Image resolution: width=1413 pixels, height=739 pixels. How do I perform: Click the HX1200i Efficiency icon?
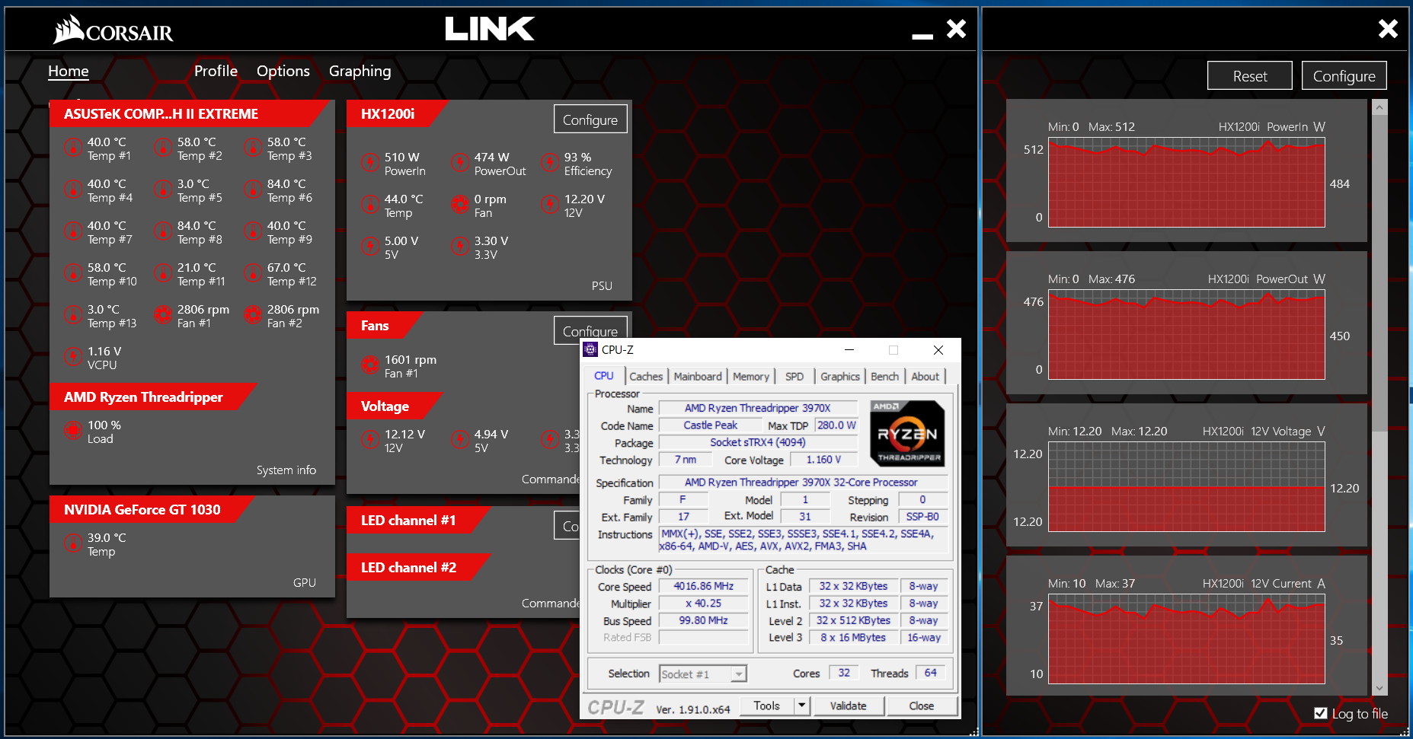click(550, 163)
